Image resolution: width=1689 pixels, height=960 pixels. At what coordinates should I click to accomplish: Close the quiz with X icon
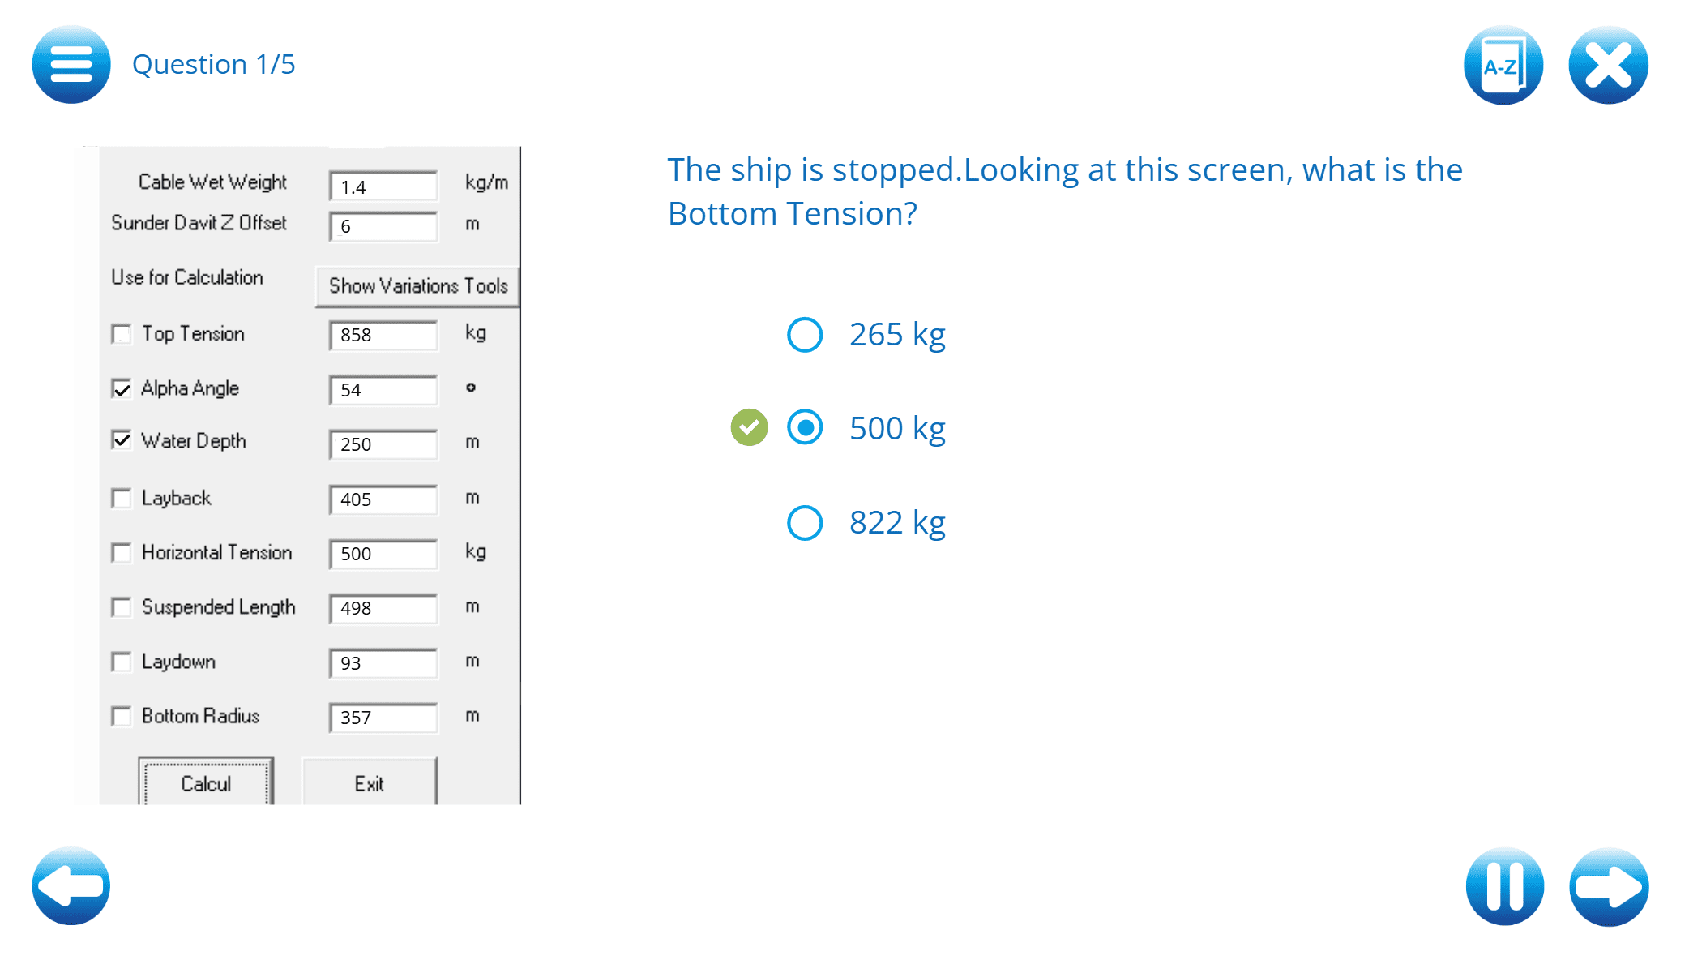pyautogui.click(x=1608, y=66)
